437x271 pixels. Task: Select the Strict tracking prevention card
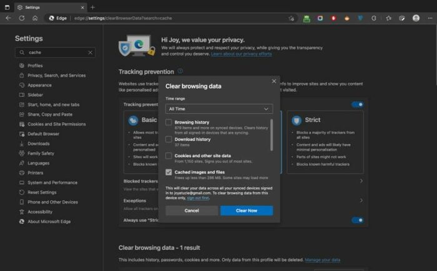[325, 142]
